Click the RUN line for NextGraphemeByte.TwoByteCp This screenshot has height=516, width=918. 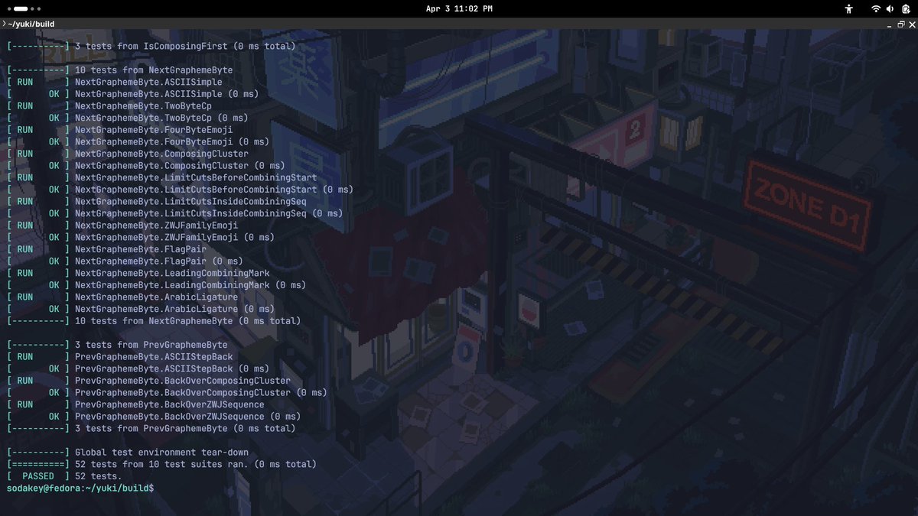tap(109, 105)
